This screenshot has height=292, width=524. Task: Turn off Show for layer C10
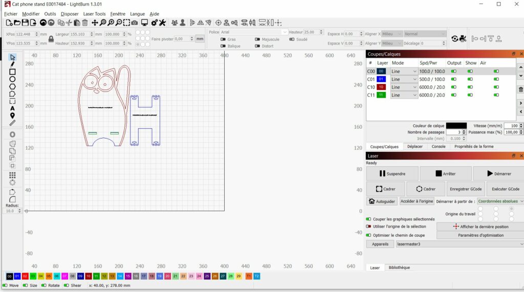470,87
